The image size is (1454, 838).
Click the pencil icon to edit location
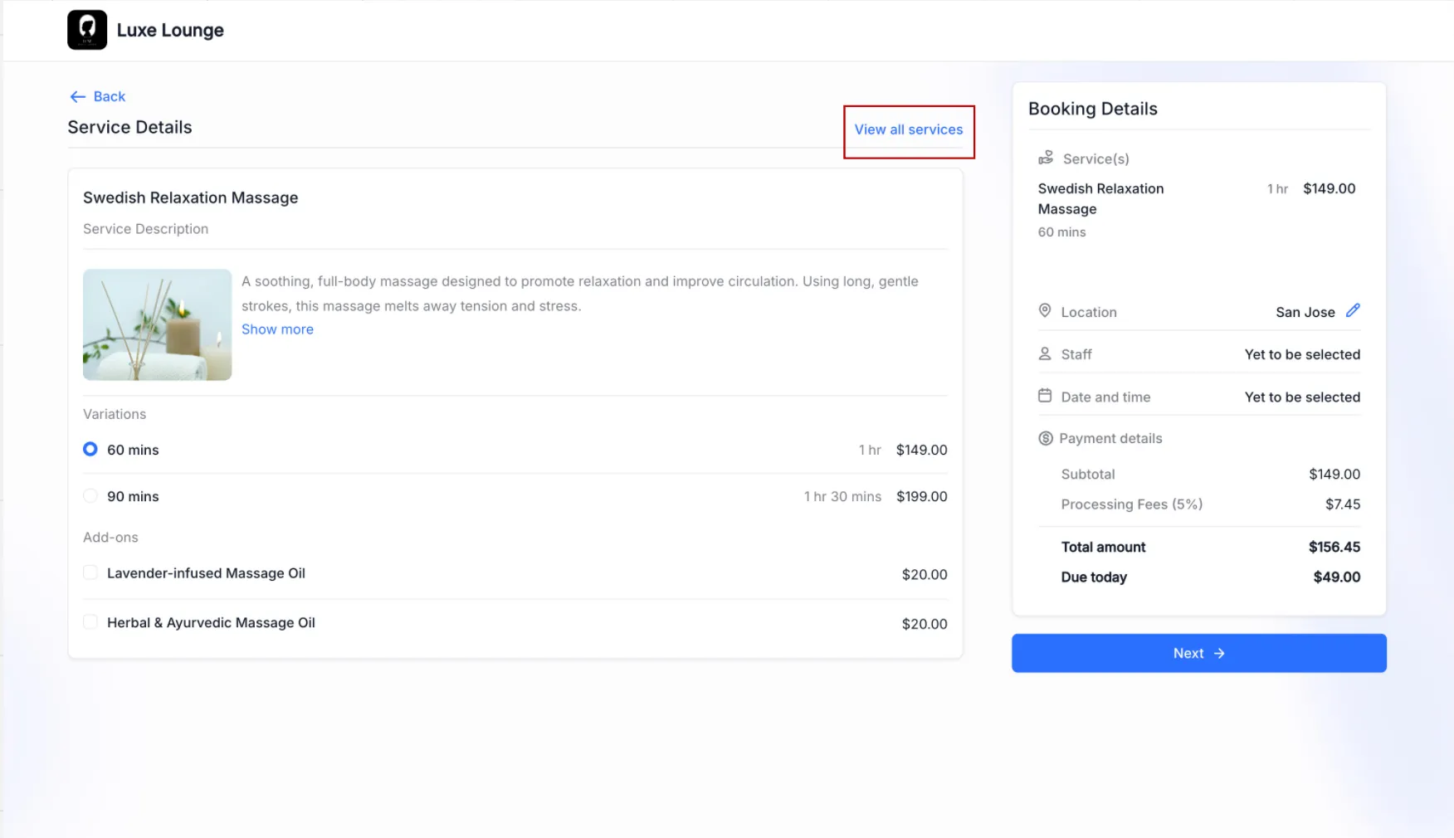(1354, 310)
